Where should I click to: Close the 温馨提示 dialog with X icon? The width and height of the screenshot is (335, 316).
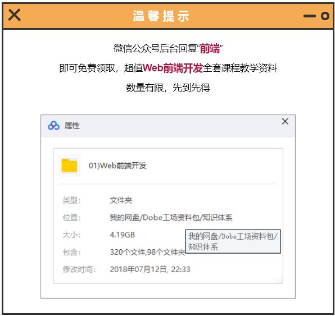(x=14, y=15)
